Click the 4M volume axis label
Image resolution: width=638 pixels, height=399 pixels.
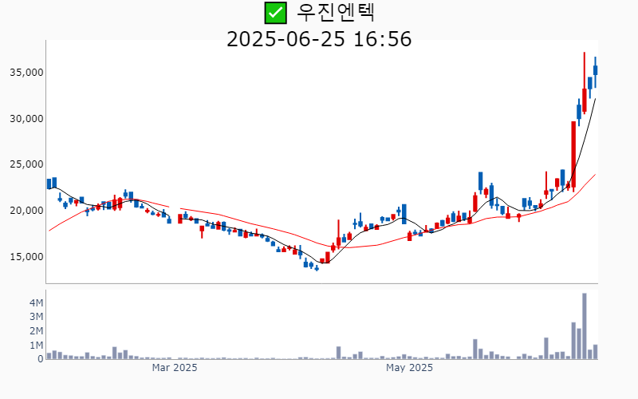[x=36, y=302]
